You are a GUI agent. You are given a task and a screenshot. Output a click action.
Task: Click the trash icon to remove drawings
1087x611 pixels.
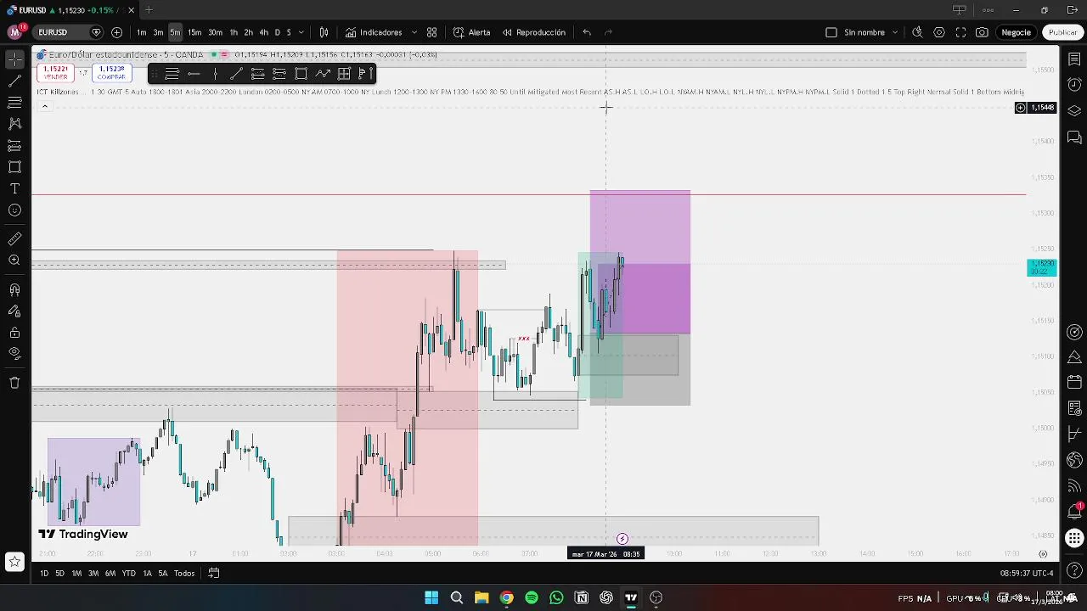(14, 383)
